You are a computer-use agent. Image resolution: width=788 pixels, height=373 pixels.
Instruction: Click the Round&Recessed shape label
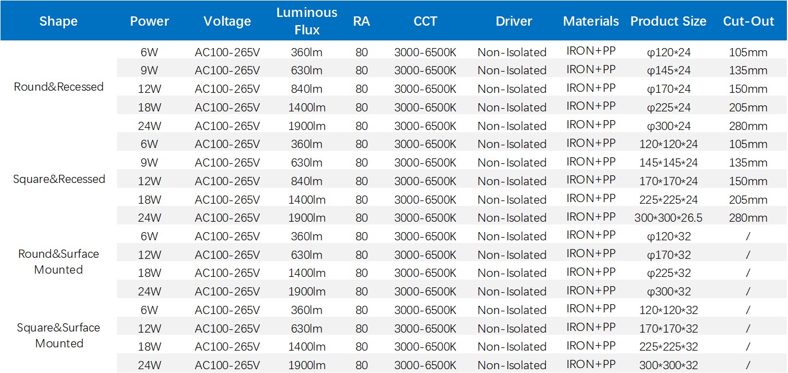click(58, 86)
